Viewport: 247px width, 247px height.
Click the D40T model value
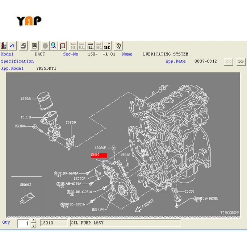click(x=40, y=54)
